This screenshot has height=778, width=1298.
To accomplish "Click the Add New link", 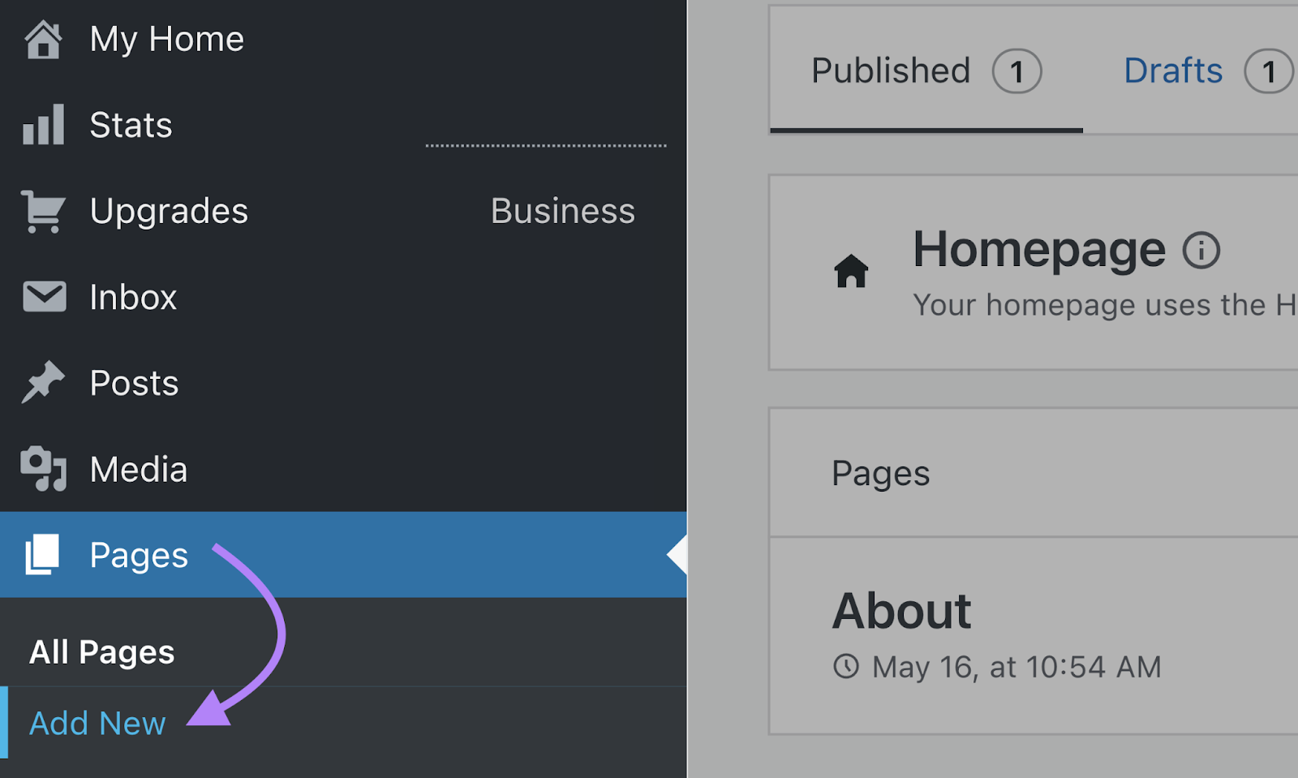I will (x=97, y=723).
